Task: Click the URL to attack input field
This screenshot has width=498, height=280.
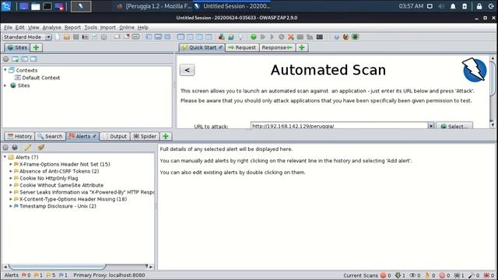Action: coord(339,126)
